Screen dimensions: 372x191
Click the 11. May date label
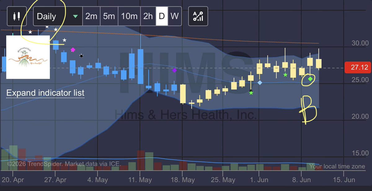[140, 180]
